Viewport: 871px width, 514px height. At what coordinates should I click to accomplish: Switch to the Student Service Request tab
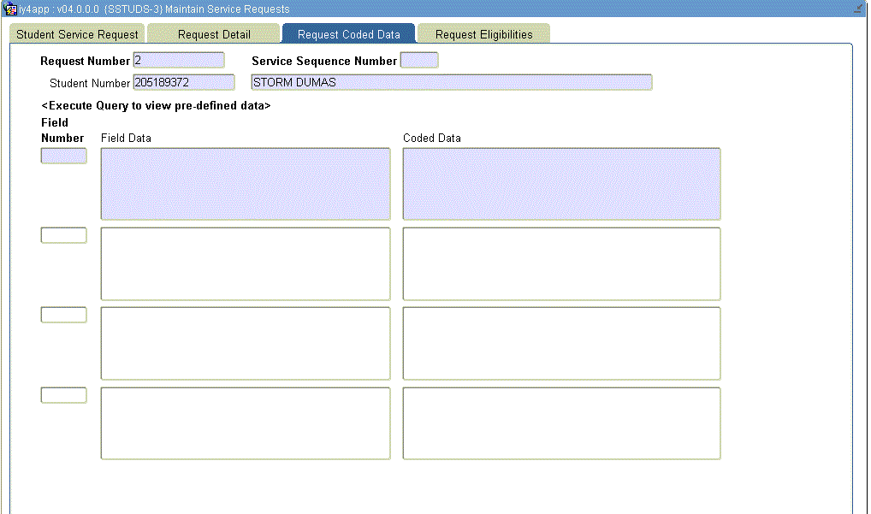click(77, 34)
